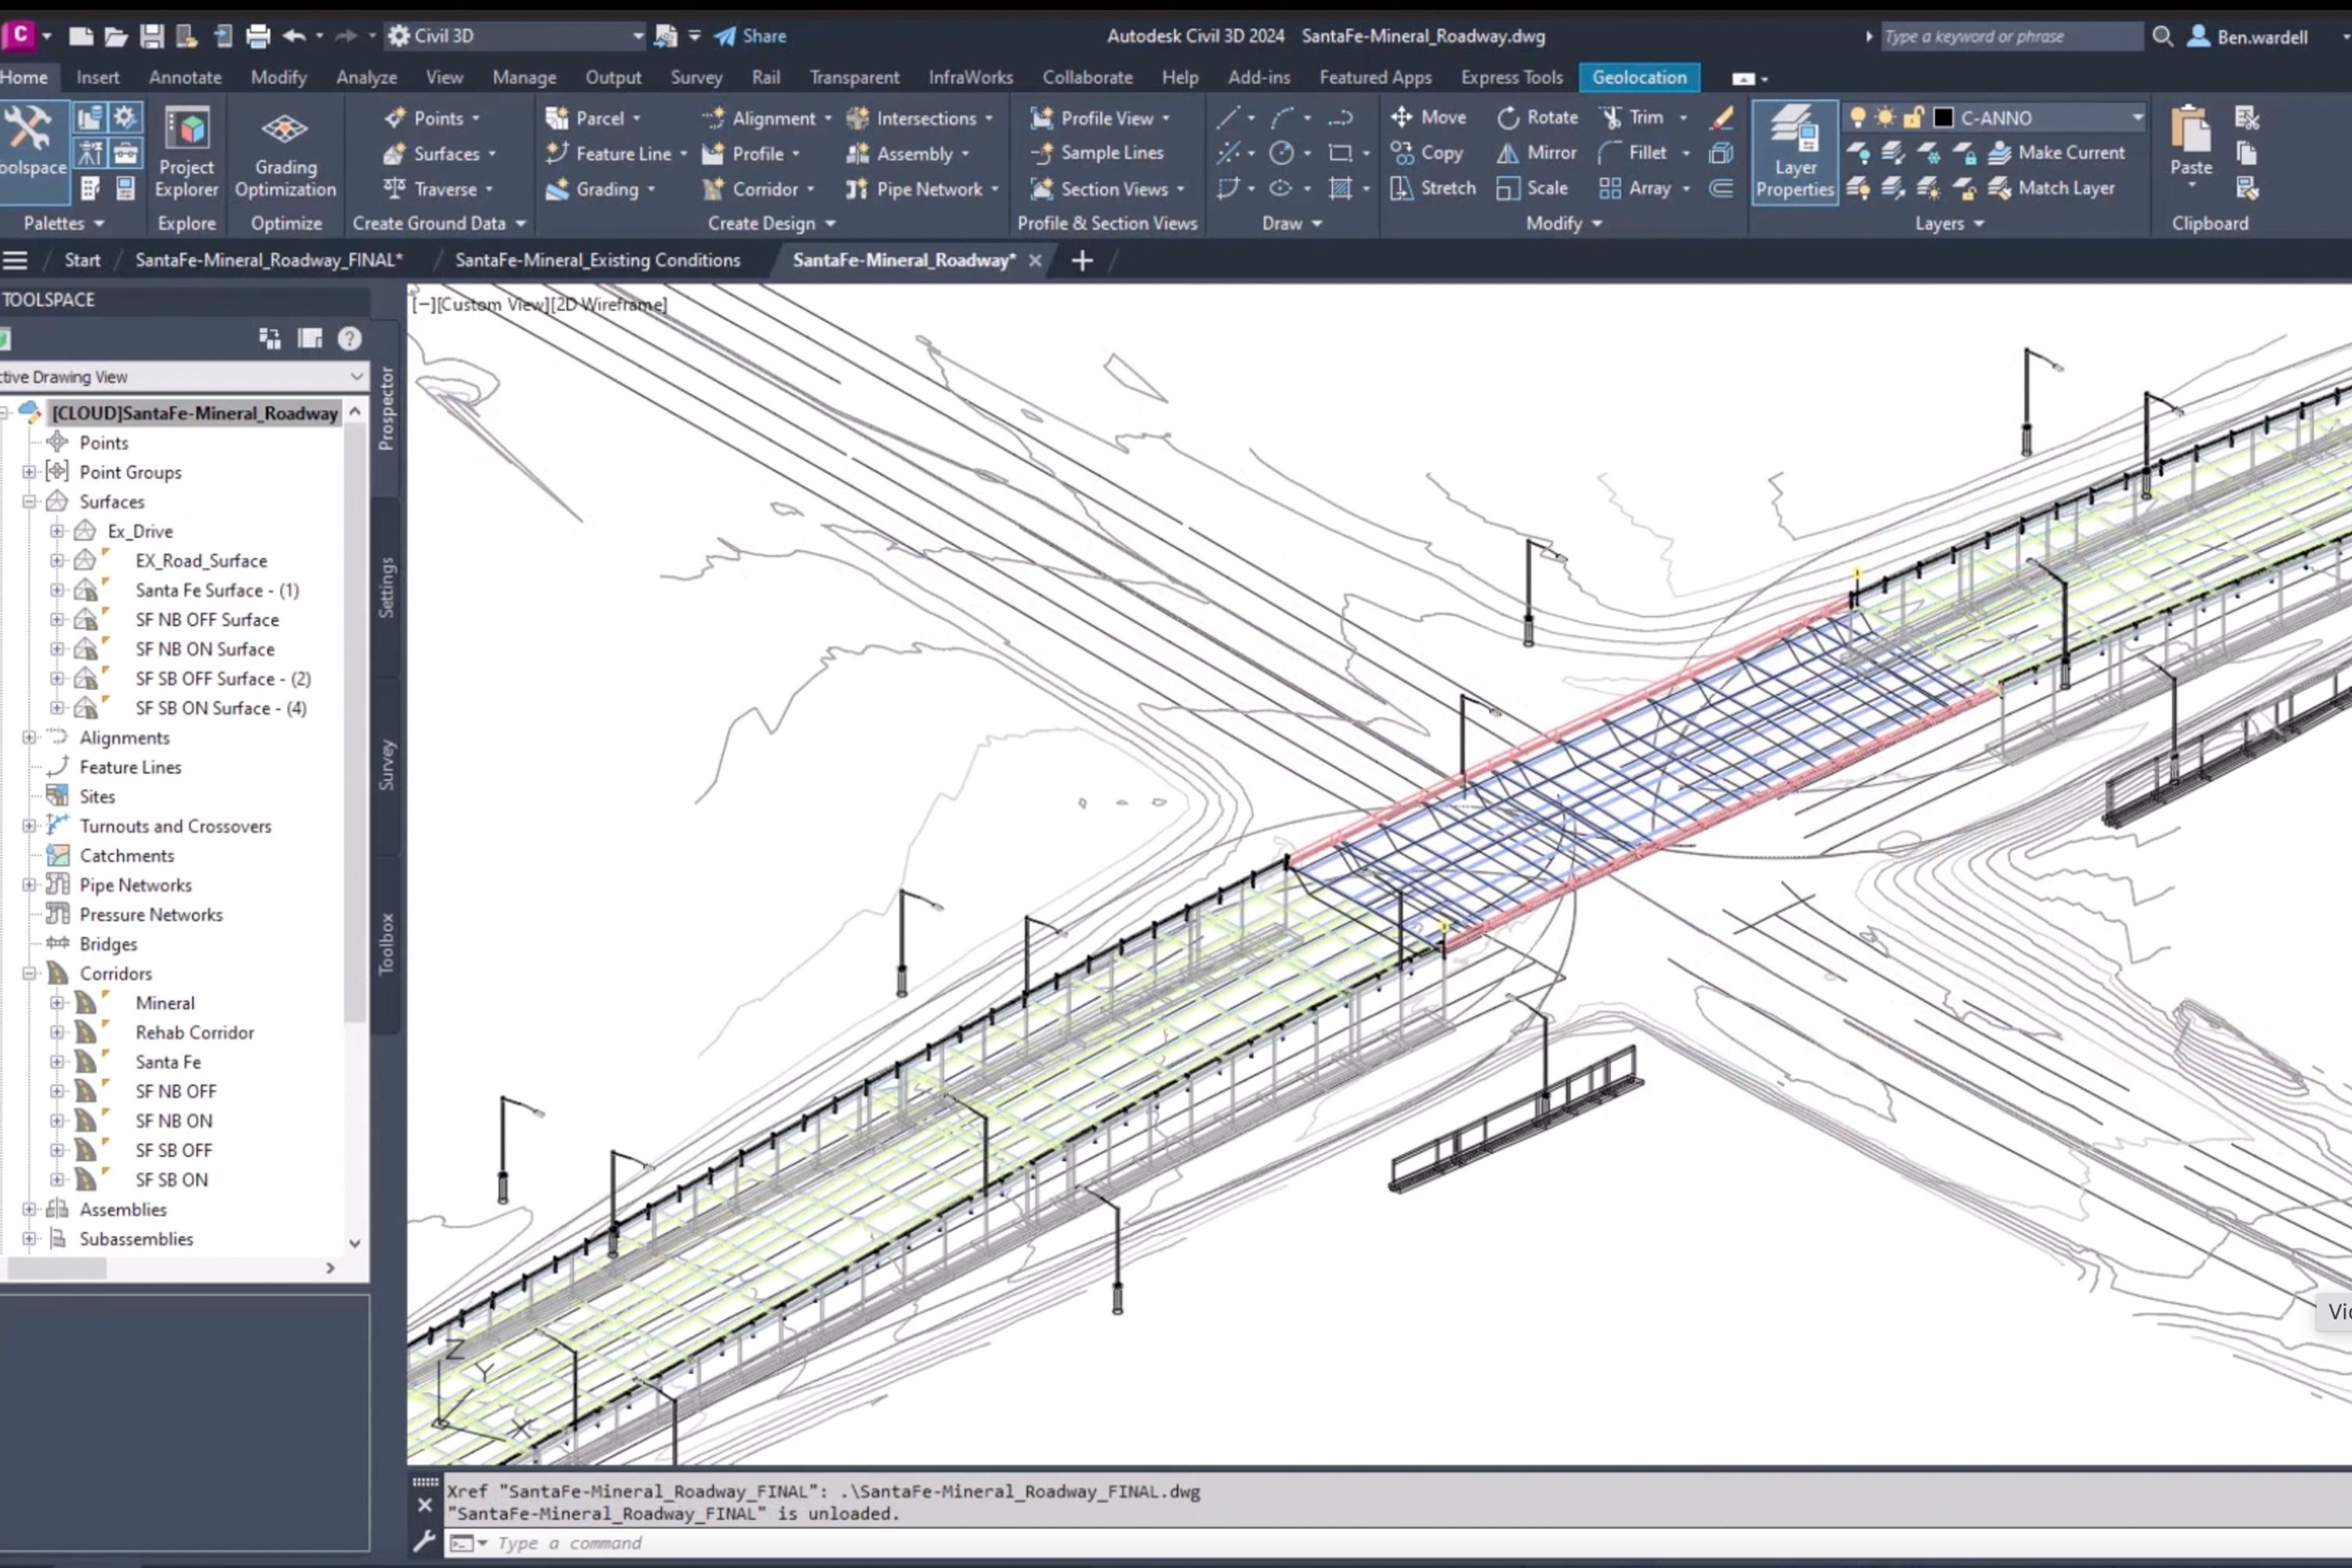
Task: Launch Grading Optimization
Action: (285, 152)
